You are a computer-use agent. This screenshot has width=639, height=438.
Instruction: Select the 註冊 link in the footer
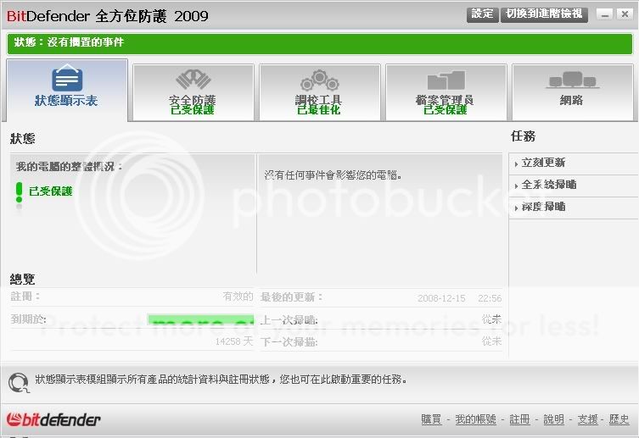[519, 419]
